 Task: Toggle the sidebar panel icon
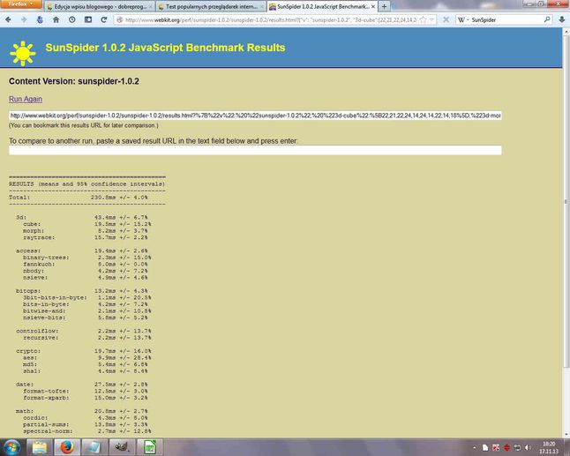[x=88, y=19]
